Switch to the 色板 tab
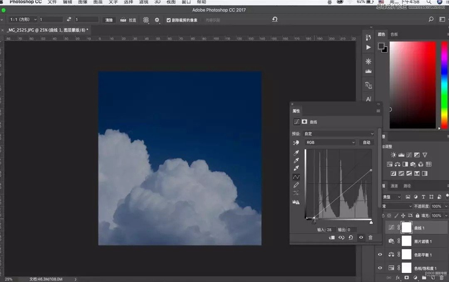Viewport: 449px width, 282px height. point(394,34)
